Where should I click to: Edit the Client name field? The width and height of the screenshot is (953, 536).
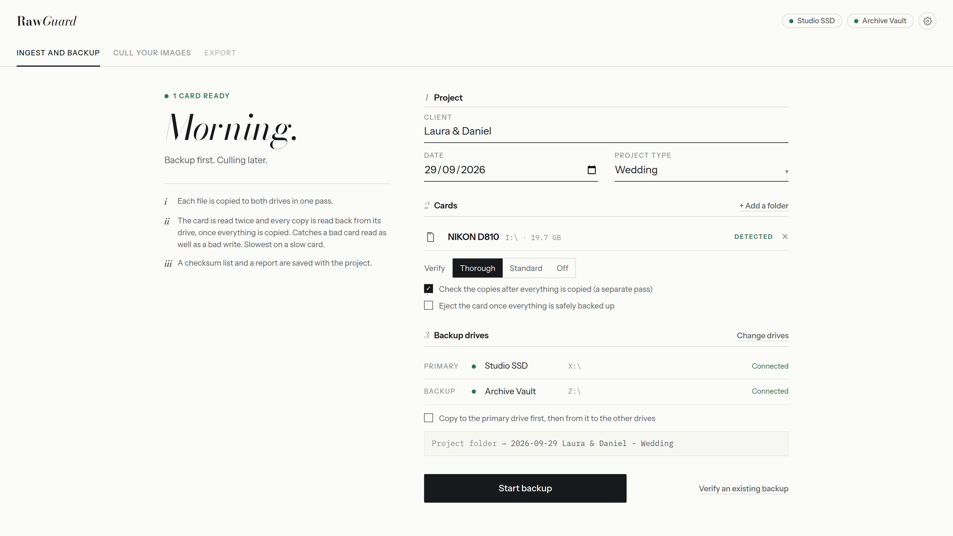(x=606, y=131)
